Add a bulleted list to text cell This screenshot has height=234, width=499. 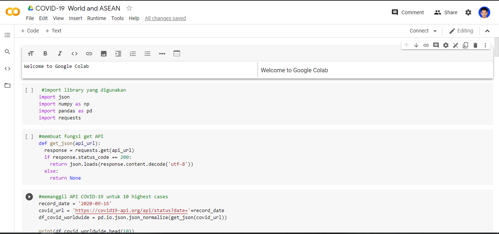(148, 54)
